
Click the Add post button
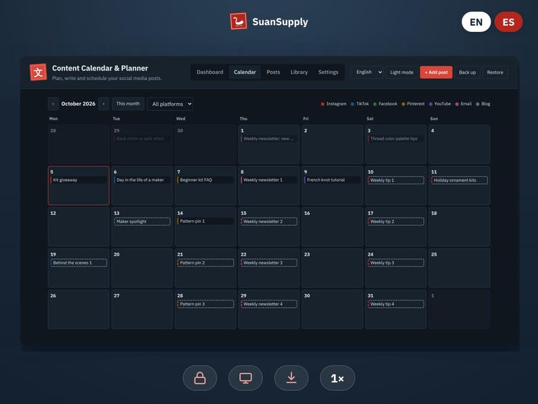[x=436, y=72]
